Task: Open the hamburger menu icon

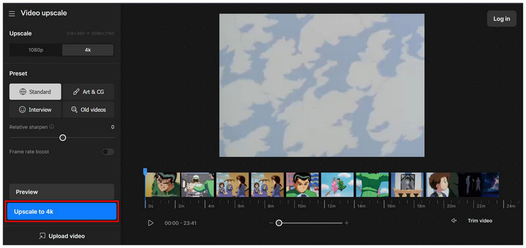Action: coord(12,14)
